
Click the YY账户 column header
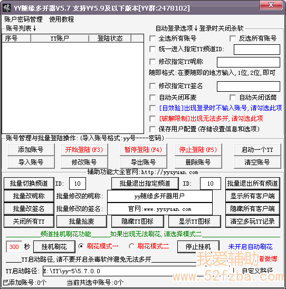click(60, 38)
